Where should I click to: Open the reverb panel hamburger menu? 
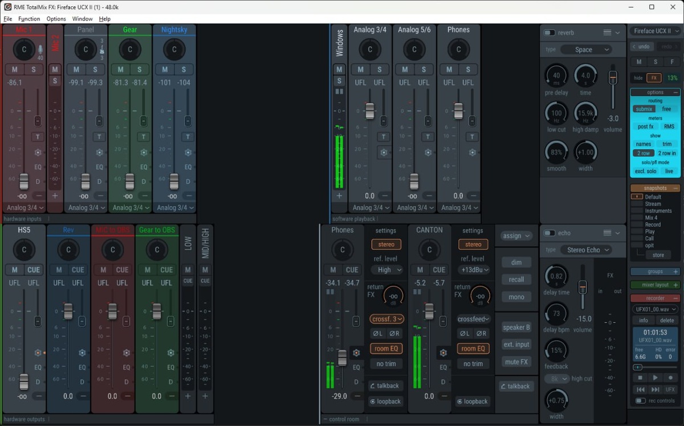coord(608,32)
